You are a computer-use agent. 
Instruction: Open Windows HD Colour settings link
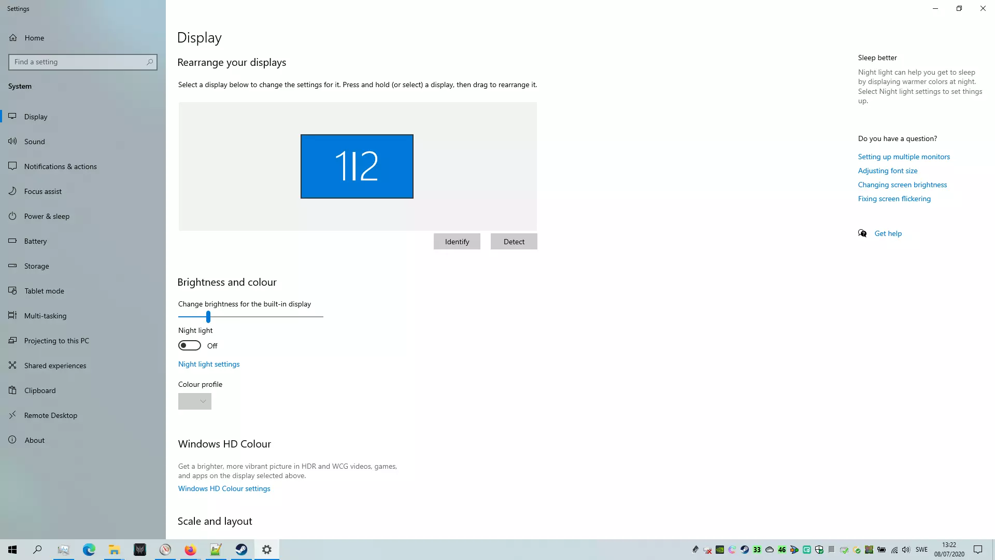point(224,488)
